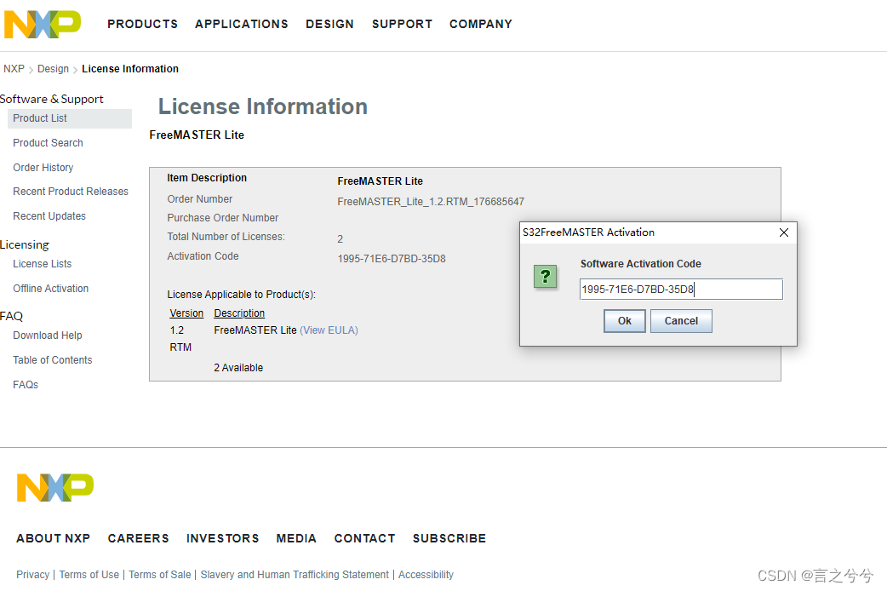887x591 pixels.
Task: Click the License Information page heading
Action: coord(263,106)
